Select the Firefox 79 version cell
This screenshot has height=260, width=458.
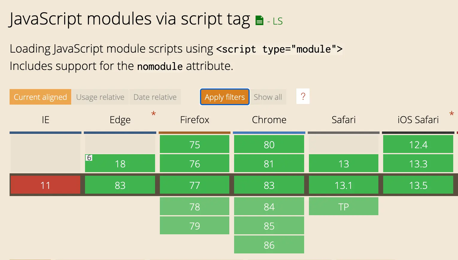click(x=195, y=226)
